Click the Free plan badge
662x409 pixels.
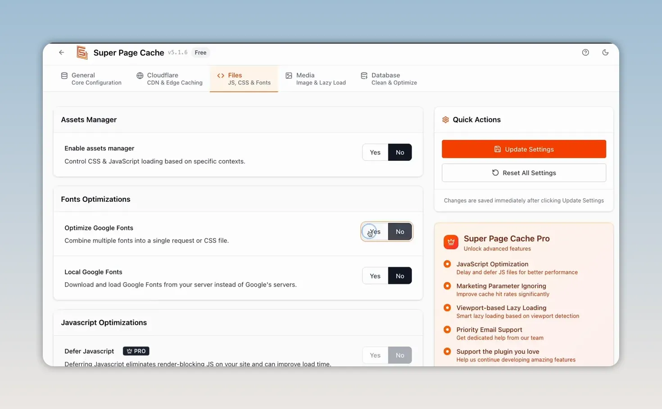pos(200,53)
